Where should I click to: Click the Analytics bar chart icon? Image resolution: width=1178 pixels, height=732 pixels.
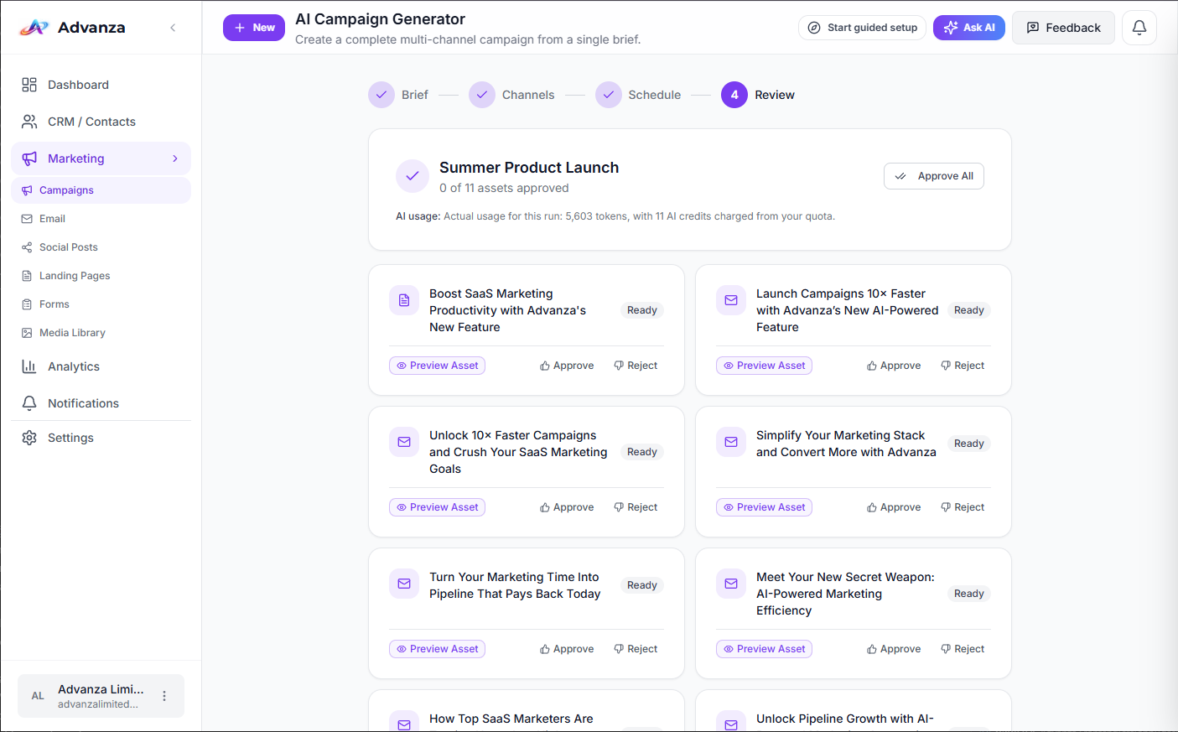point(29,366)
